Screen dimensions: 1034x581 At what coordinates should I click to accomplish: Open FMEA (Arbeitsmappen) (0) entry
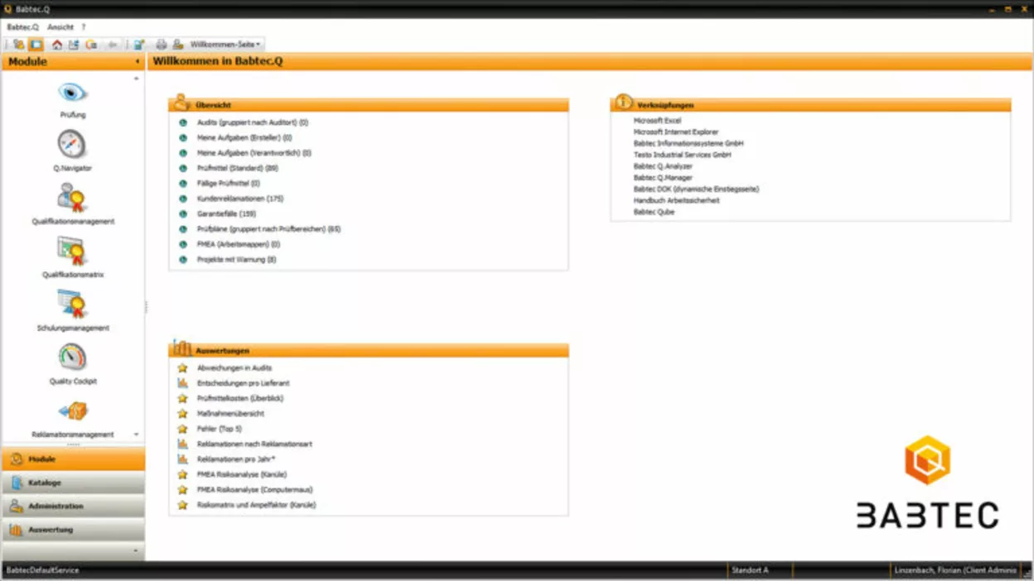[x=239, y=244]
